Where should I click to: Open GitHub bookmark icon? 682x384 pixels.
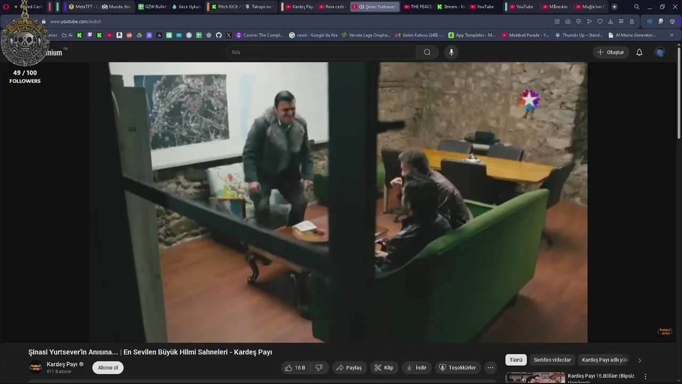click(218, 35)
